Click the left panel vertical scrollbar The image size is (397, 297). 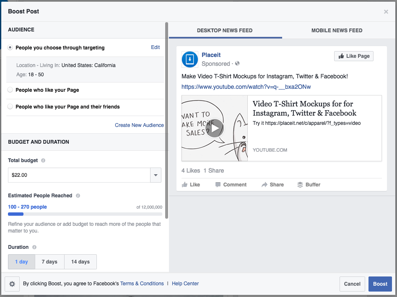coord(166,120)
